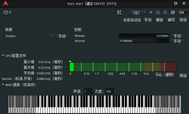Set all automation to 播放
The height and width of the screenshot is (114, 189).
point(160,20)
